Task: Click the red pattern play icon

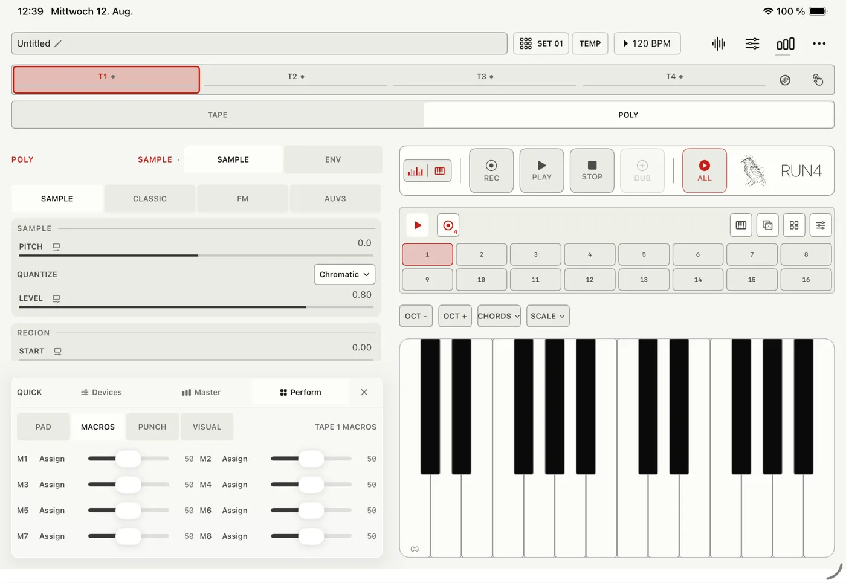Action: [418, 225]
